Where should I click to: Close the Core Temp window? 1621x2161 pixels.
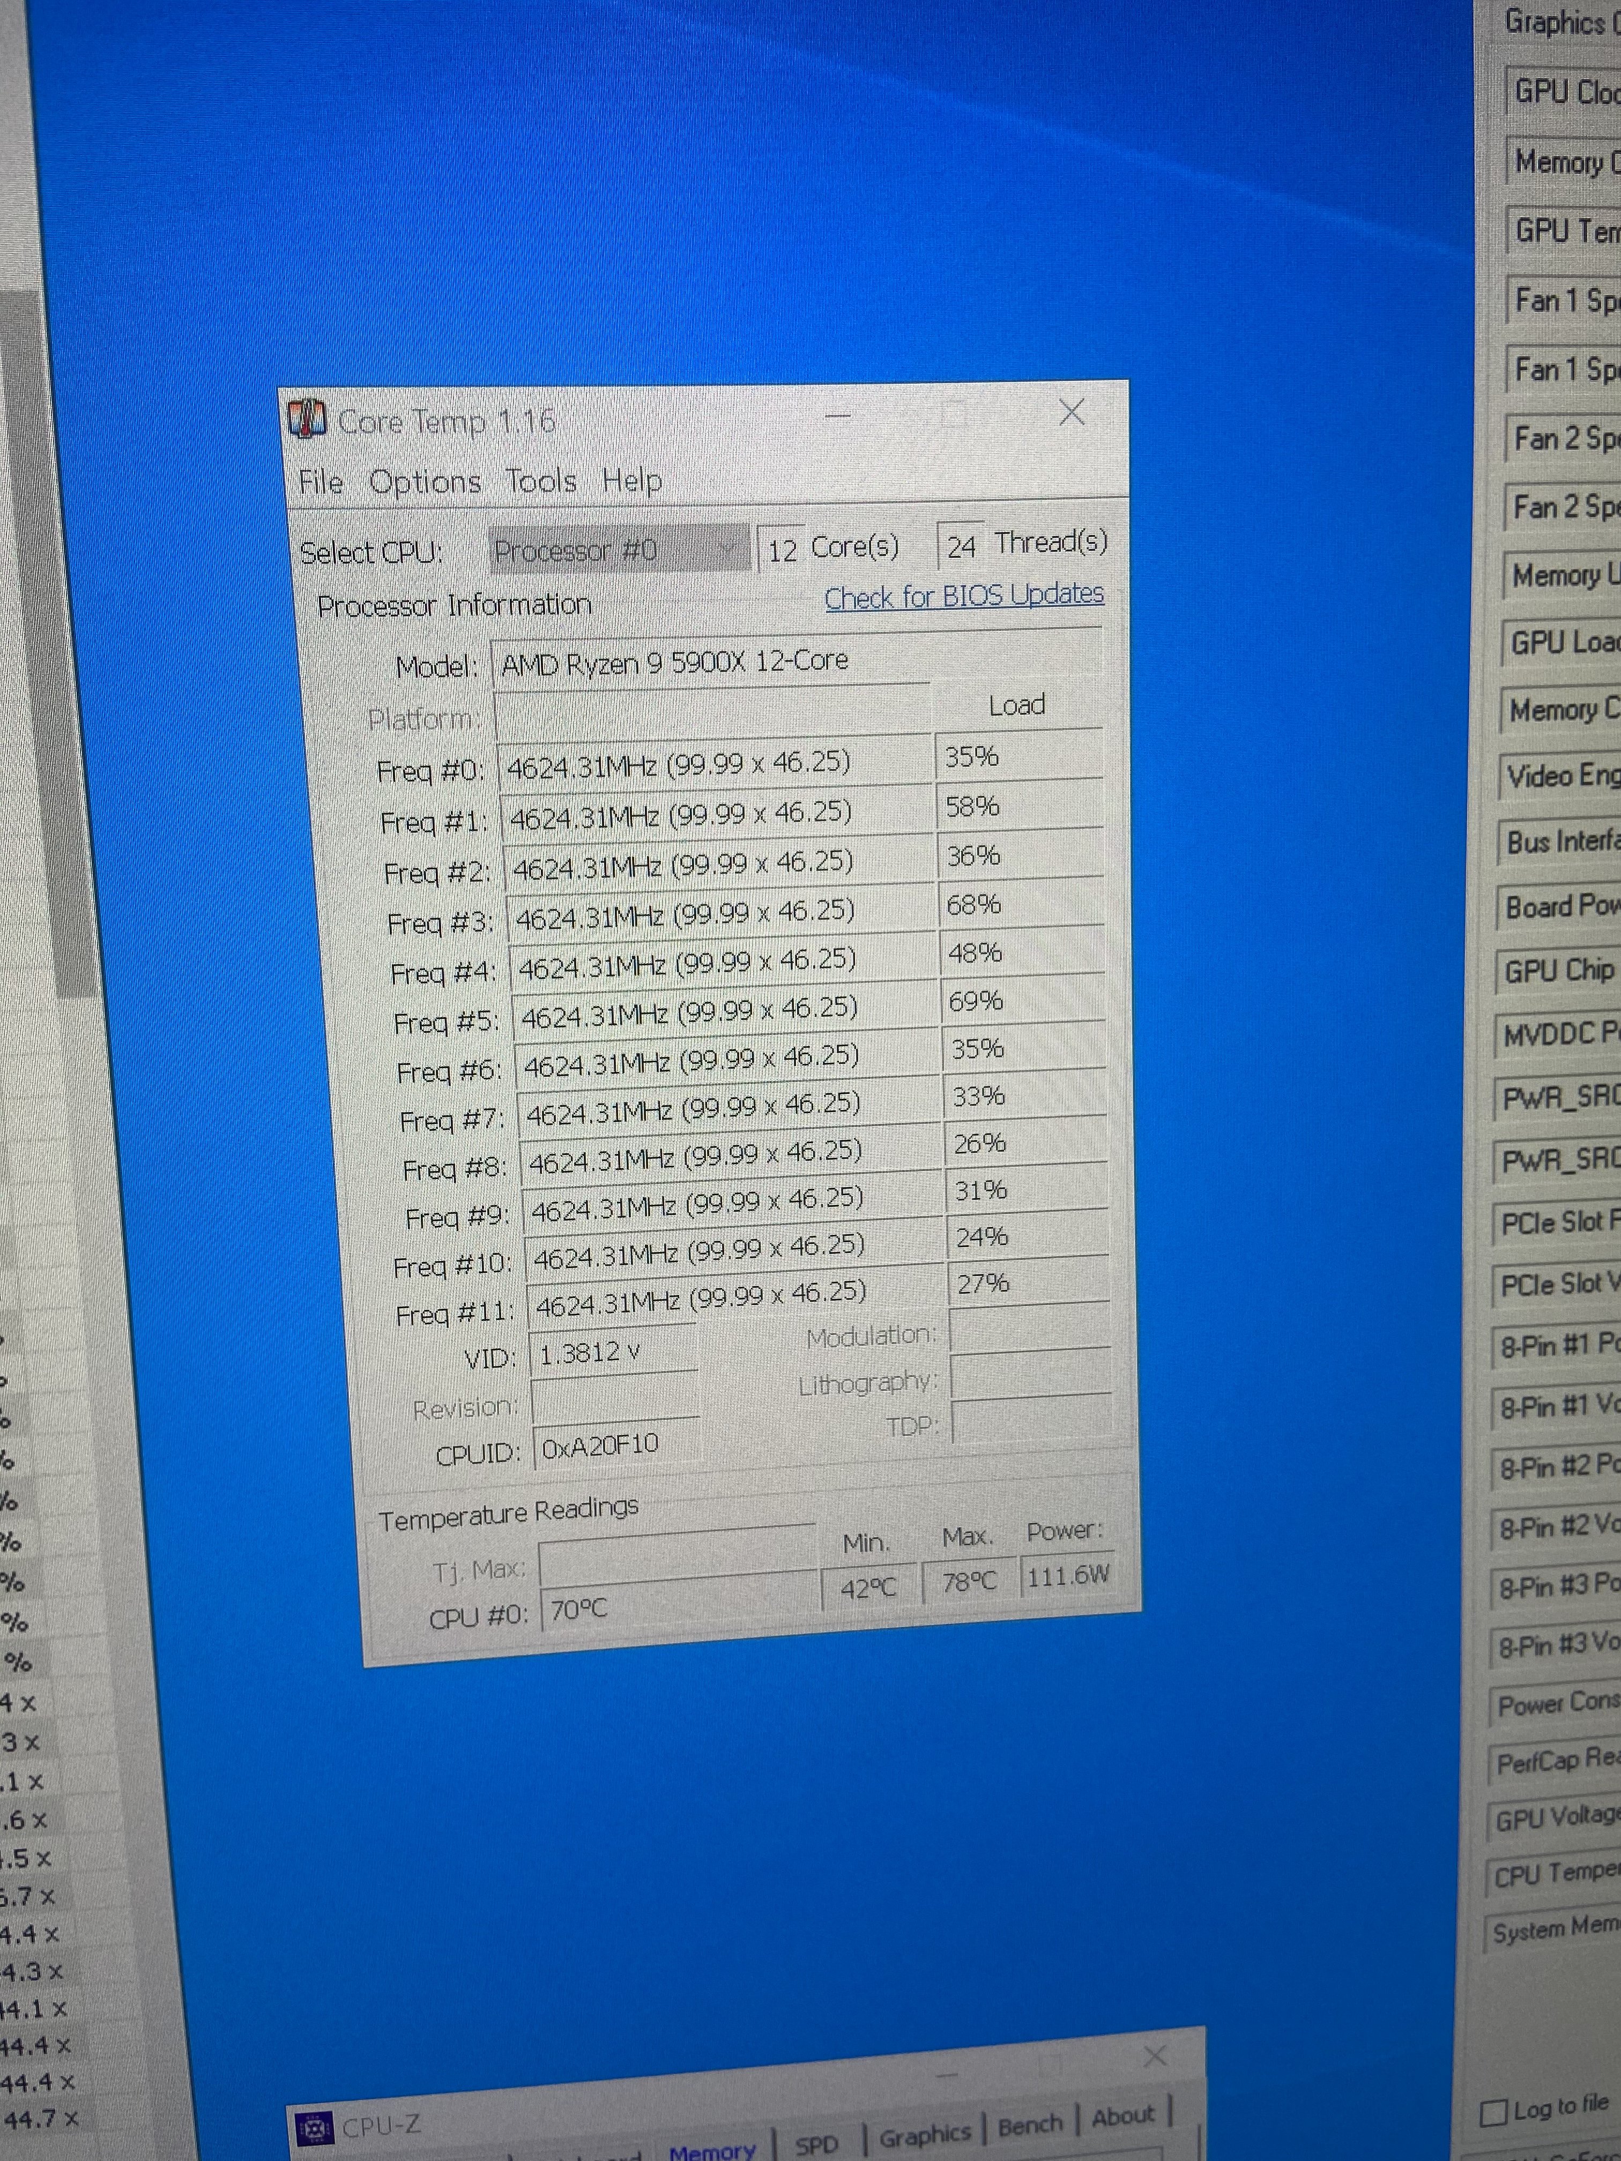click(x=1072, y=412)
